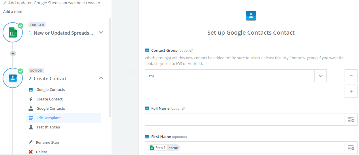The width and height of the screenshot is (359, 155).
Task: Open the Google Contacts action step icon
Action: pos(13,78)
